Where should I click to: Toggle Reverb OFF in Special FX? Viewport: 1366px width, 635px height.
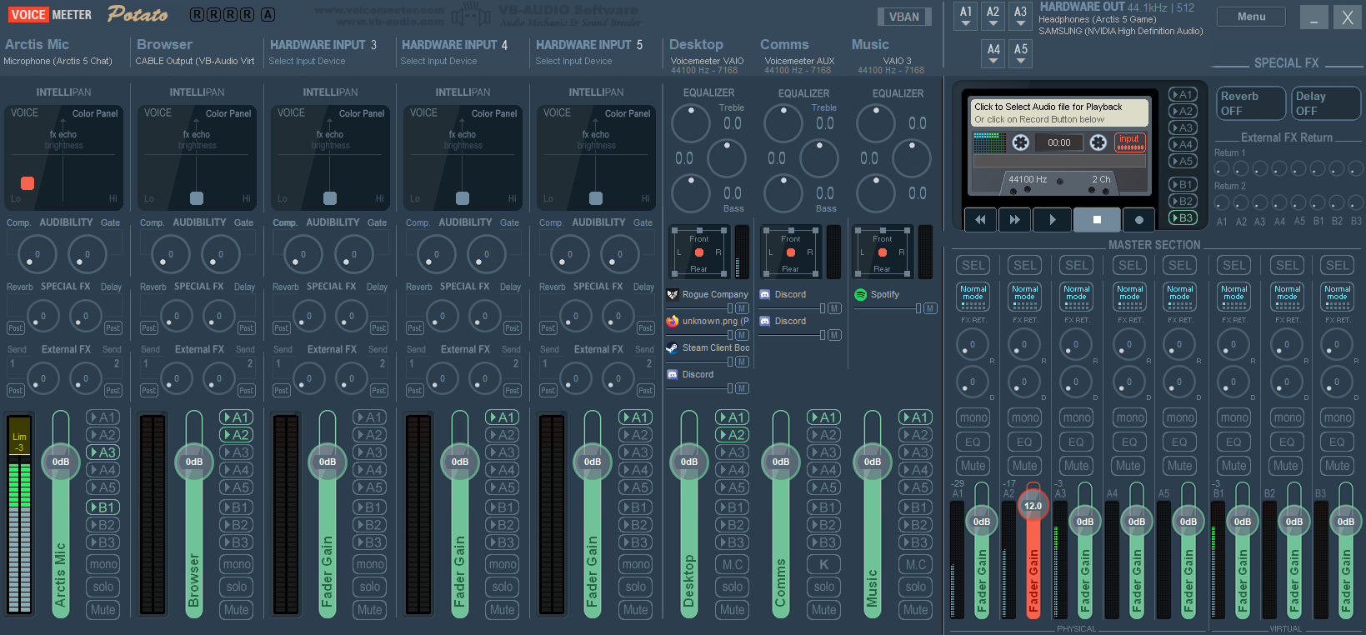tap(1250, 103)
